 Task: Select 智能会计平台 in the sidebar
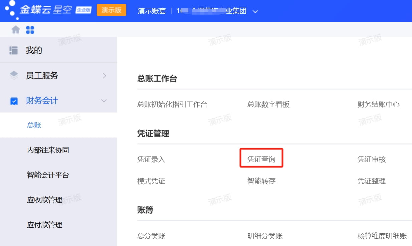[x=48, y=175]
